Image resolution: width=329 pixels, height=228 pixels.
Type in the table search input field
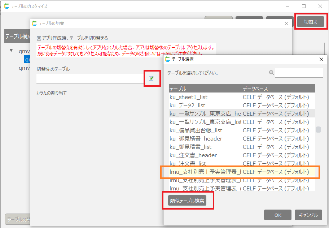(298, 73)
